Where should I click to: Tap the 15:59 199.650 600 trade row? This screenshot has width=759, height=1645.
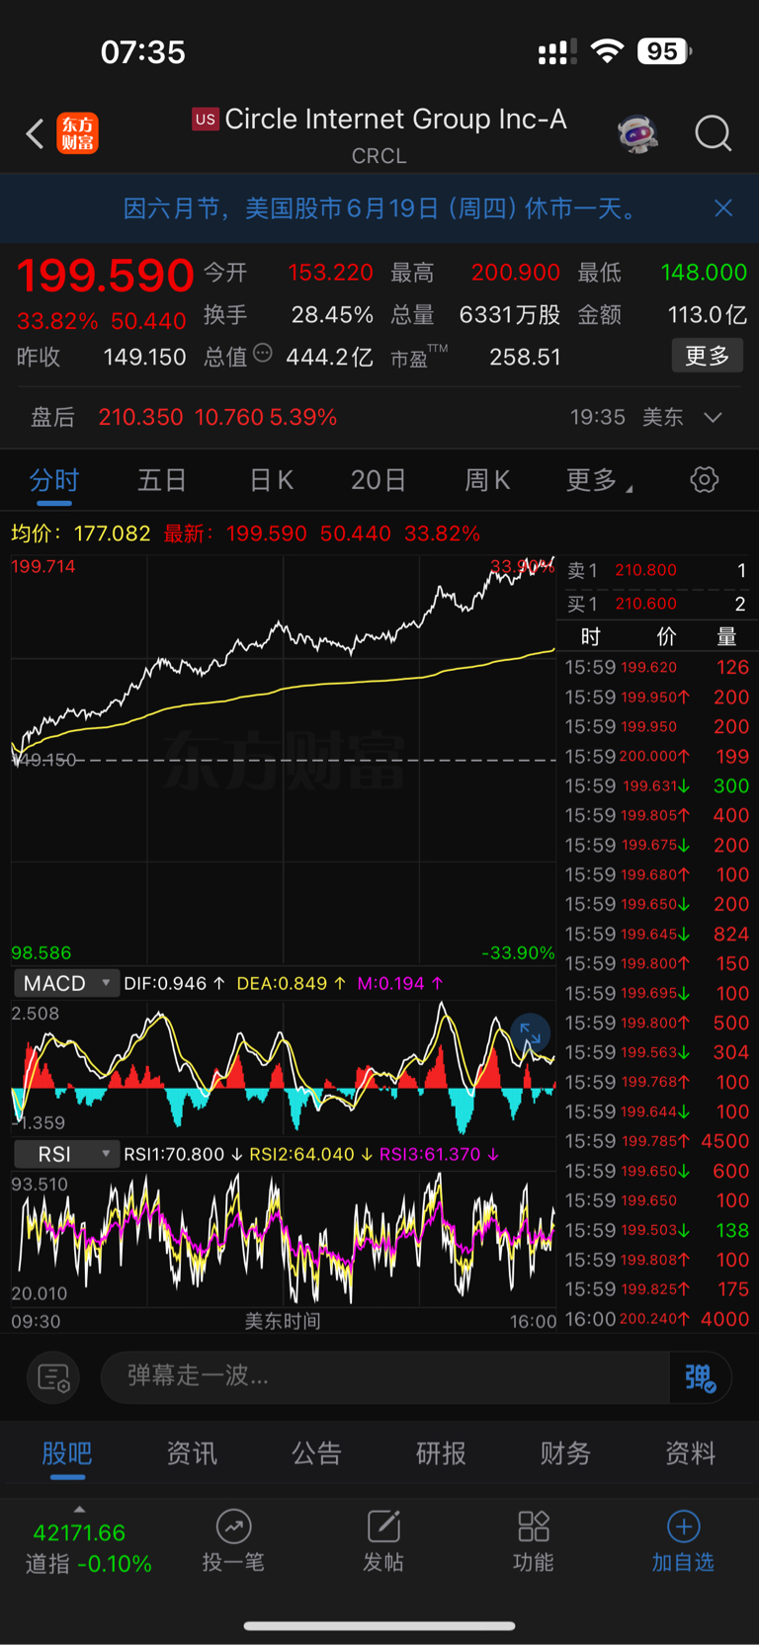pos(657,1171)
